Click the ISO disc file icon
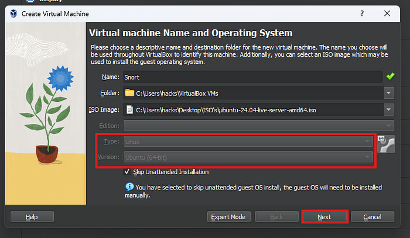410x238 pixels. click(129, 109)
